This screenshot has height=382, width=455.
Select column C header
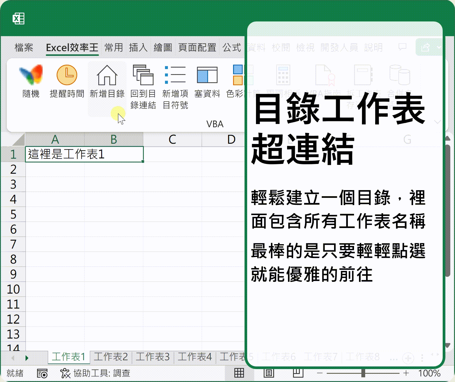(x=172, y=140)
